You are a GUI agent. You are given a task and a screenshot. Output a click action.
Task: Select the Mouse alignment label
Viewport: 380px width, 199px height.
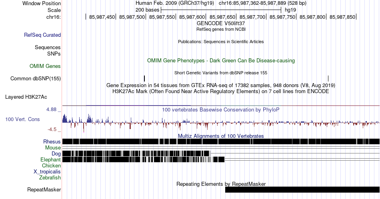coord(53,148)
